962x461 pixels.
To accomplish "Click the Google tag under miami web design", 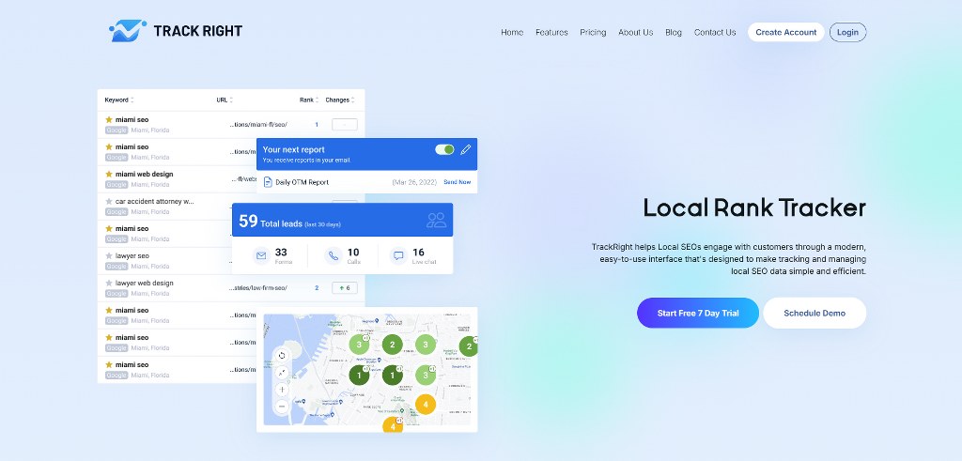I will click(116, 185).
